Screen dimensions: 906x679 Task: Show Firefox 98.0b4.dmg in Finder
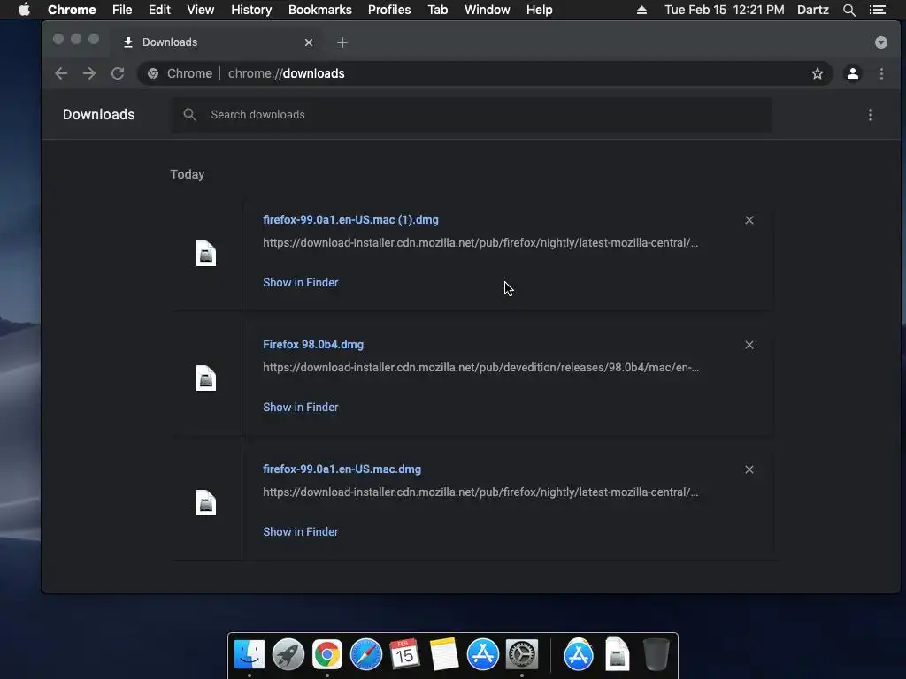pos(301,407)
